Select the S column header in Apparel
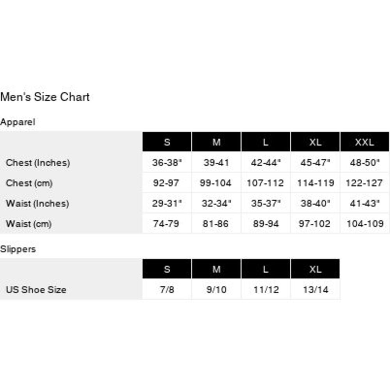The height and width of the screenshot is (390, 390). pos(167,142)
